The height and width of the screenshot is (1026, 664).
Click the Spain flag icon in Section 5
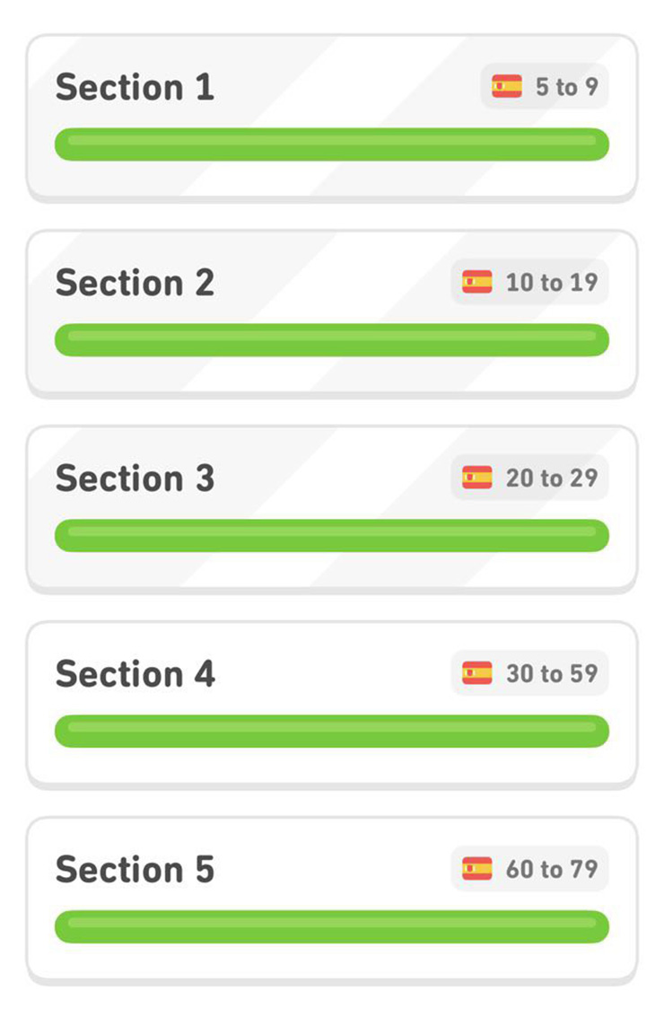pyautogui.click(x=477, y=869)
